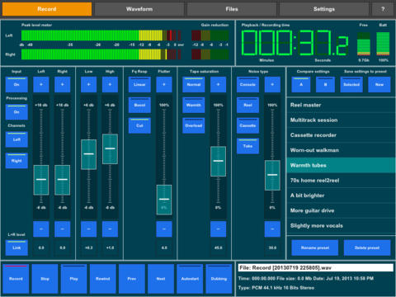Select the Boost frequency response option

pyautogui.click(x=139, y=105)
